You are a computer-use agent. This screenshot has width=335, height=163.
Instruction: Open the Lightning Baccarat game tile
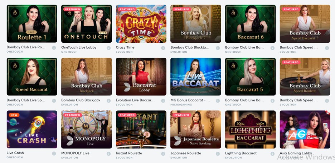tap(251, 130)
